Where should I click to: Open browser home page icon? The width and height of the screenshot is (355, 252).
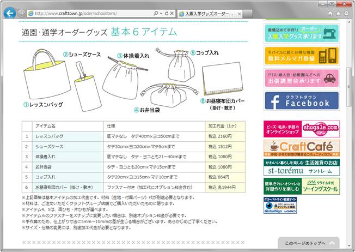coord(329,12)
